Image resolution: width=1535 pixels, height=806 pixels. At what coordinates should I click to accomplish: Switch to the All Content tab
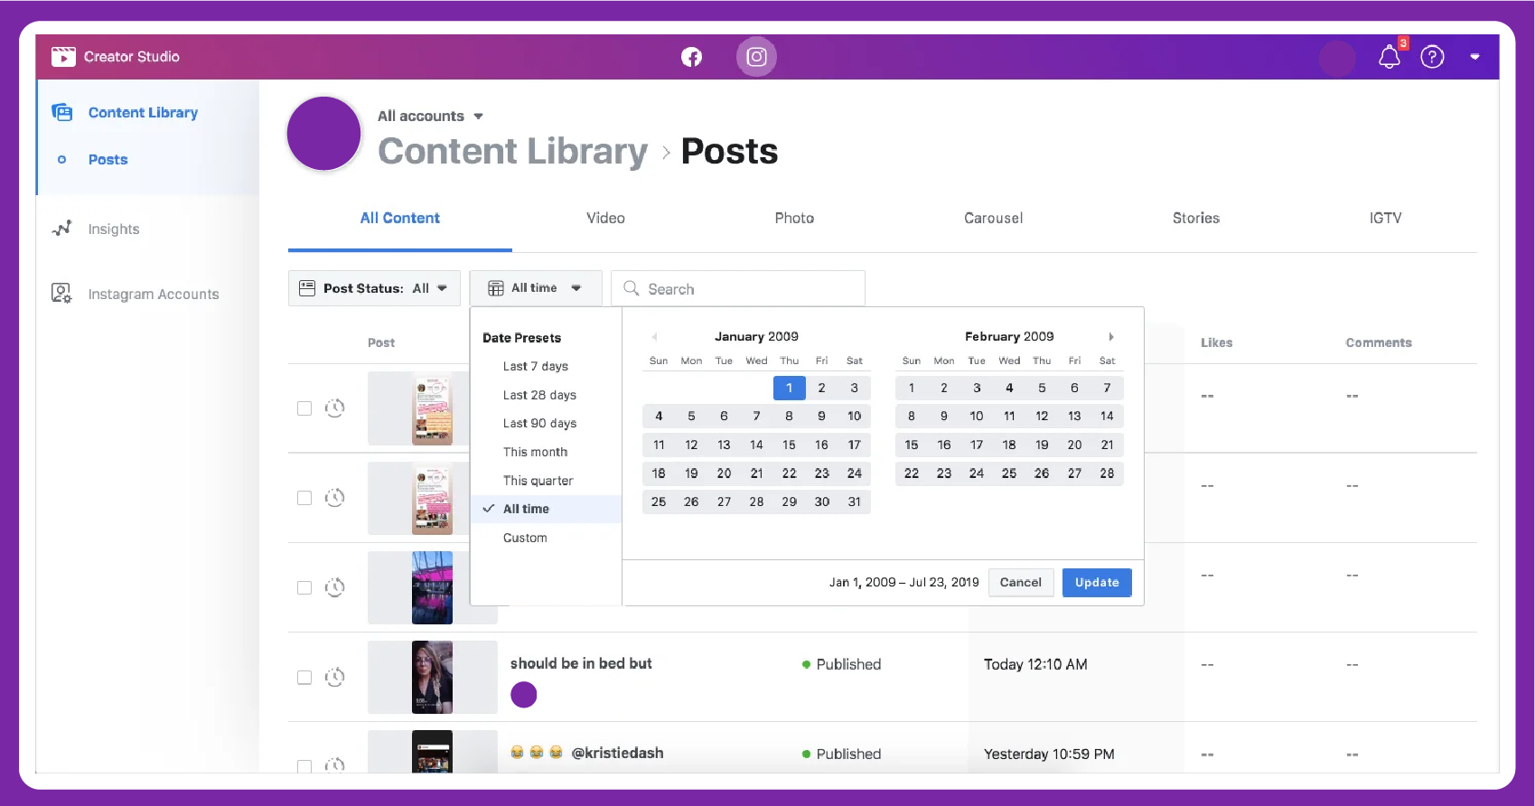pyautogui.click(x=399, y=218)
